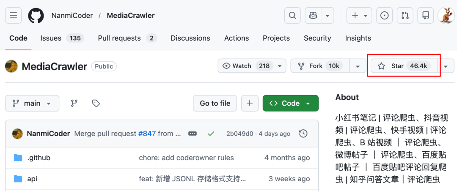Screen dimensions: 457x191
Task: Open the issues circle icon in header
Action: coord(384,16)
